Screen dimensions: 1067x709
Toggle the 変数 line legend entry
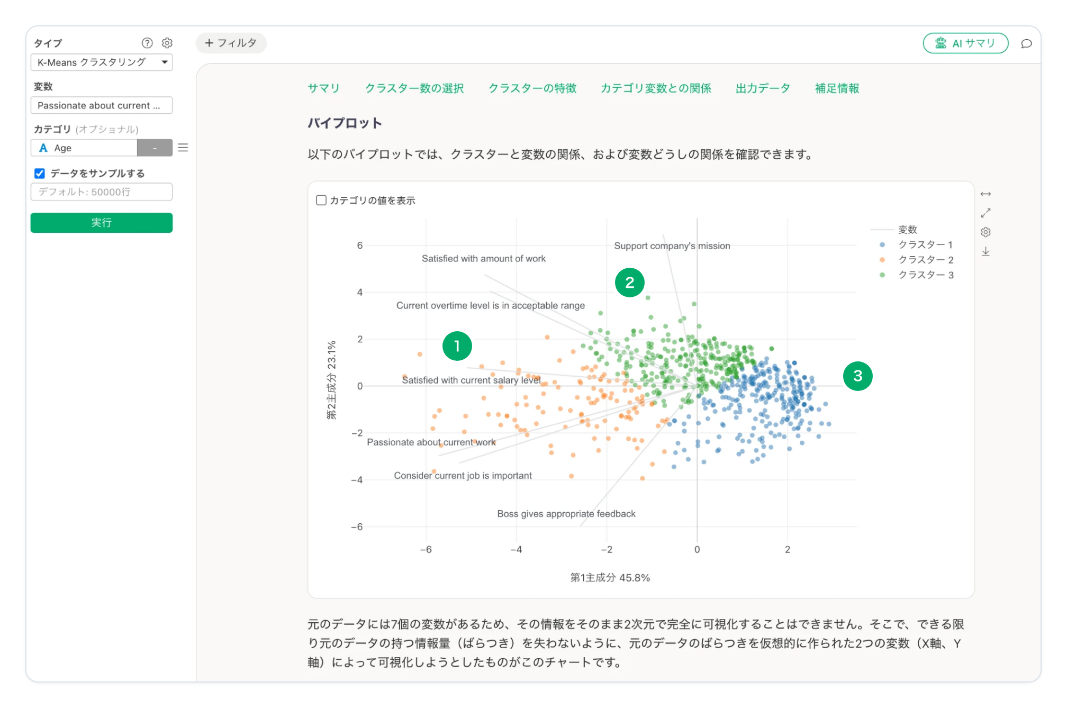tap(894, 230)
